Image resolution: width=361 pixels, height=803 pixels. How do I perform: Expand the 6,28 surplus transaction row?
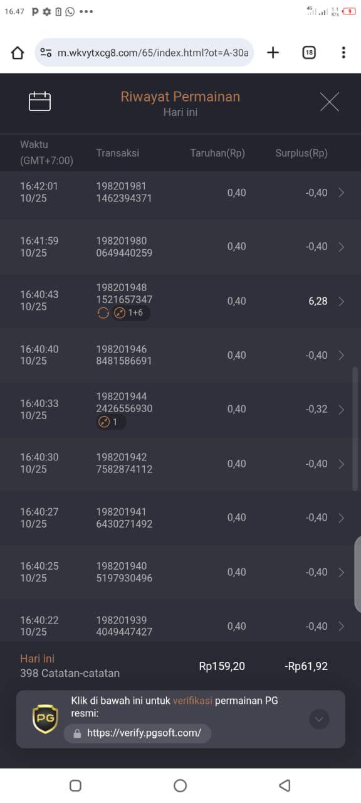tap(180, 301)
